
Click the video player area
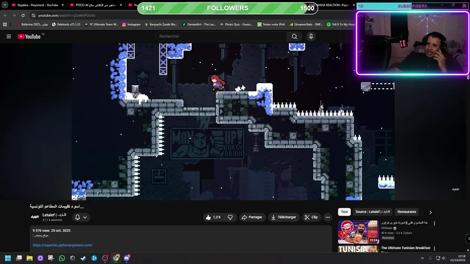(x=233, y=122)
